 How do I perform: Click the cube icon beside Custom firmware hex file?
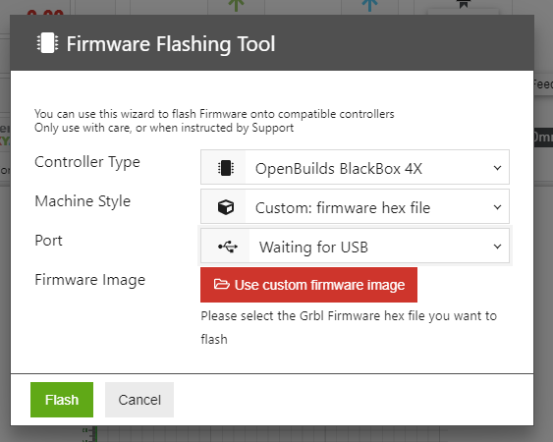coord(226,207)
